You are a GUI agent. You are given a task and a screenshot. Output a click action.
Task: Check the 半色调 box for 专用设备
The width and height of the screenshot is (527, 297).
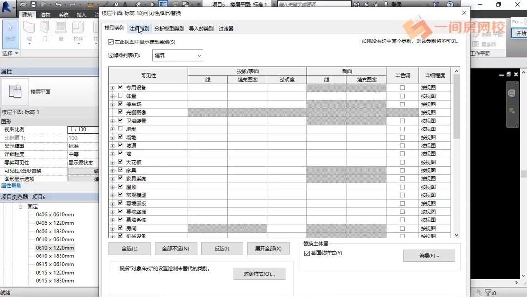click(403, 87)
